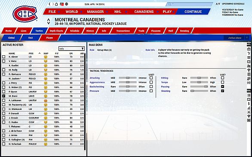Image resolution: width=252 pixels, height=157 pixels.
Task: Open the MTL lines list icon in sidebar
Action: 249,57
